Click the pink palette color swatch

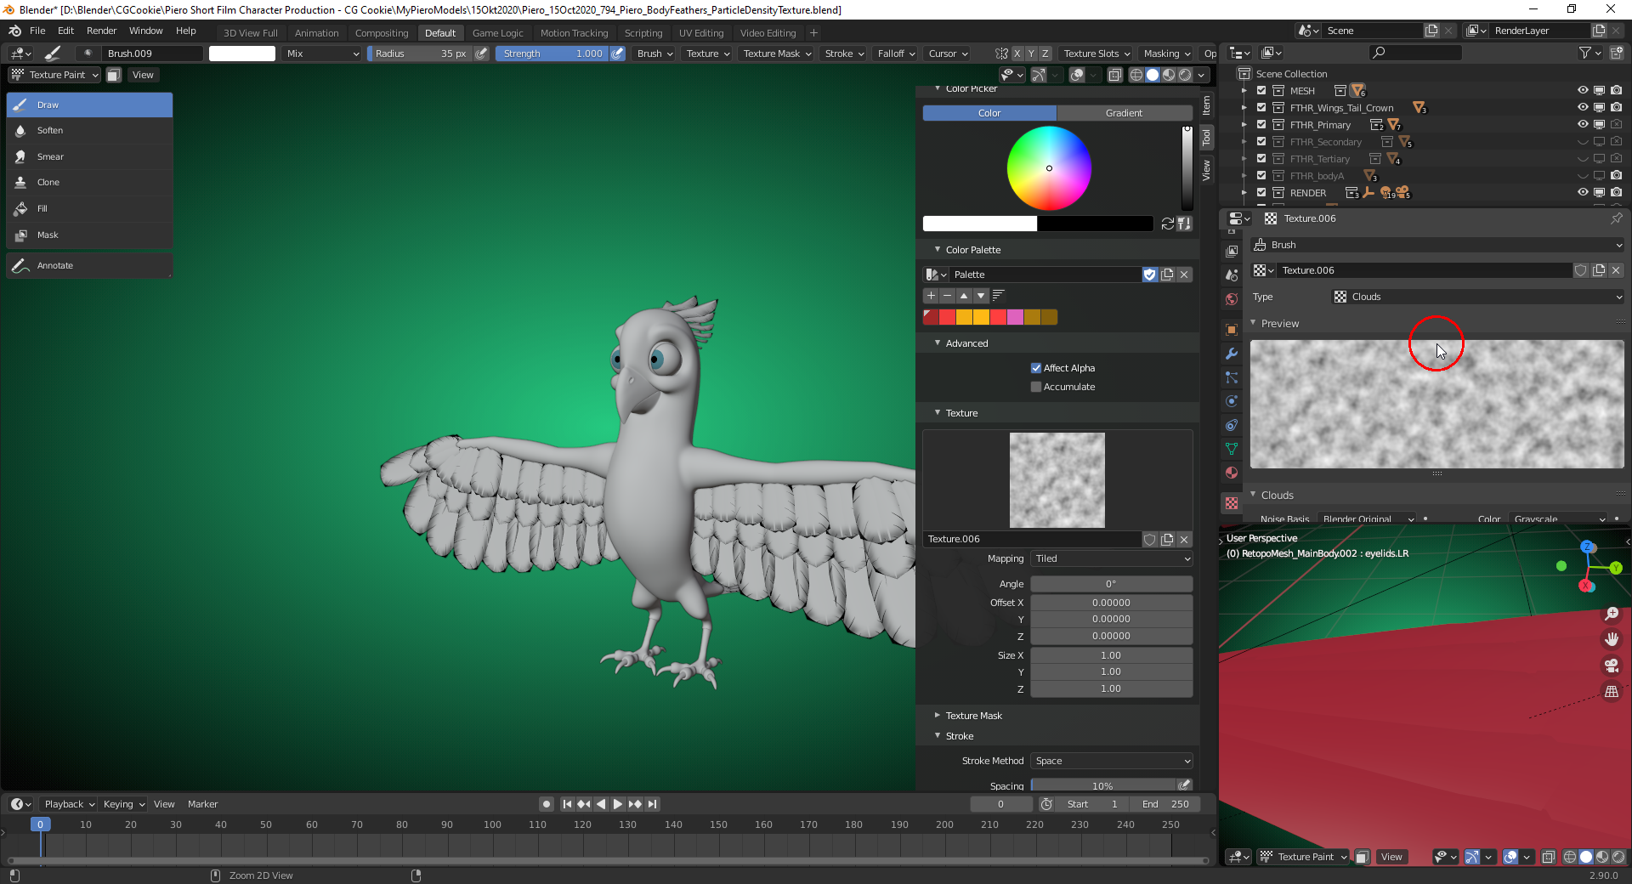tap(1016, 317)
